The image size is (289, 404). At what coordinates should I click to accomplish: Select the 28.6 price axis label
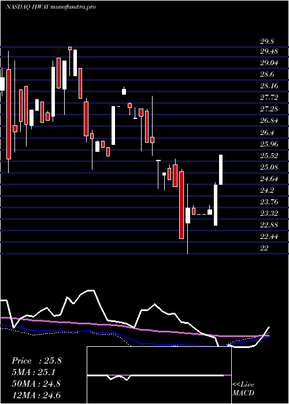coord(267,74)
